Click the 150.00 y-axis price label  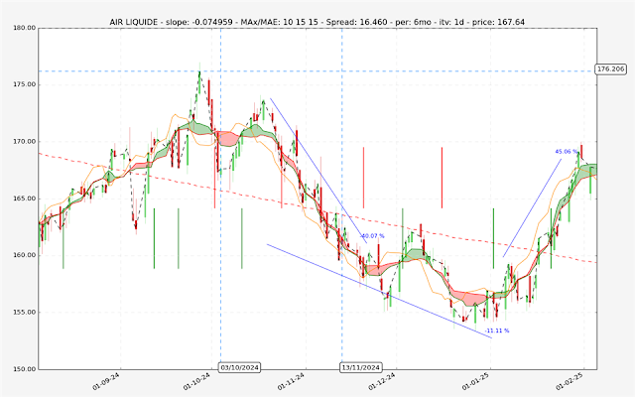coord(20,369)
